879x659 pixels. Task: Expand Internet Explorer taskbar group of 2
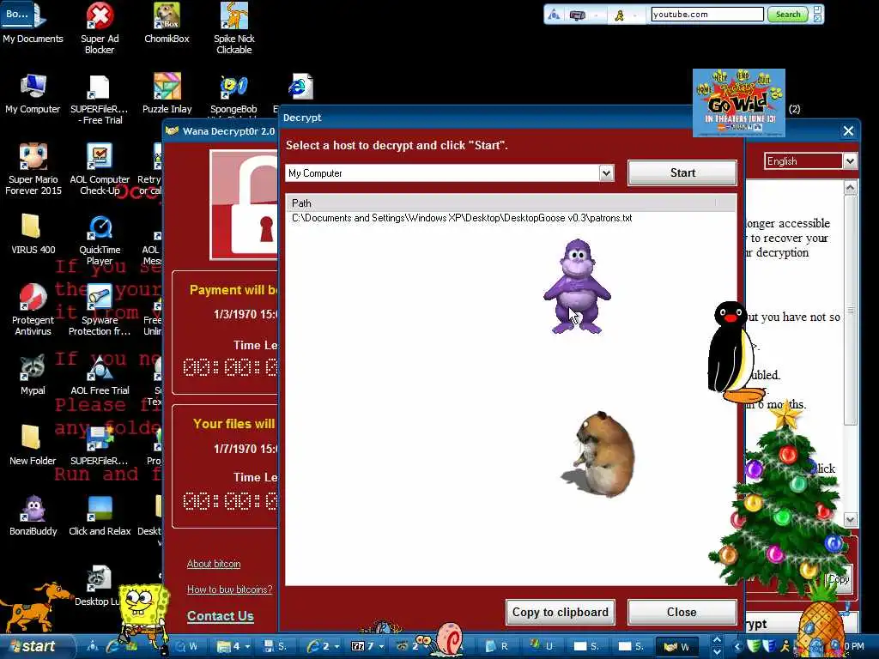click(323, 646)
